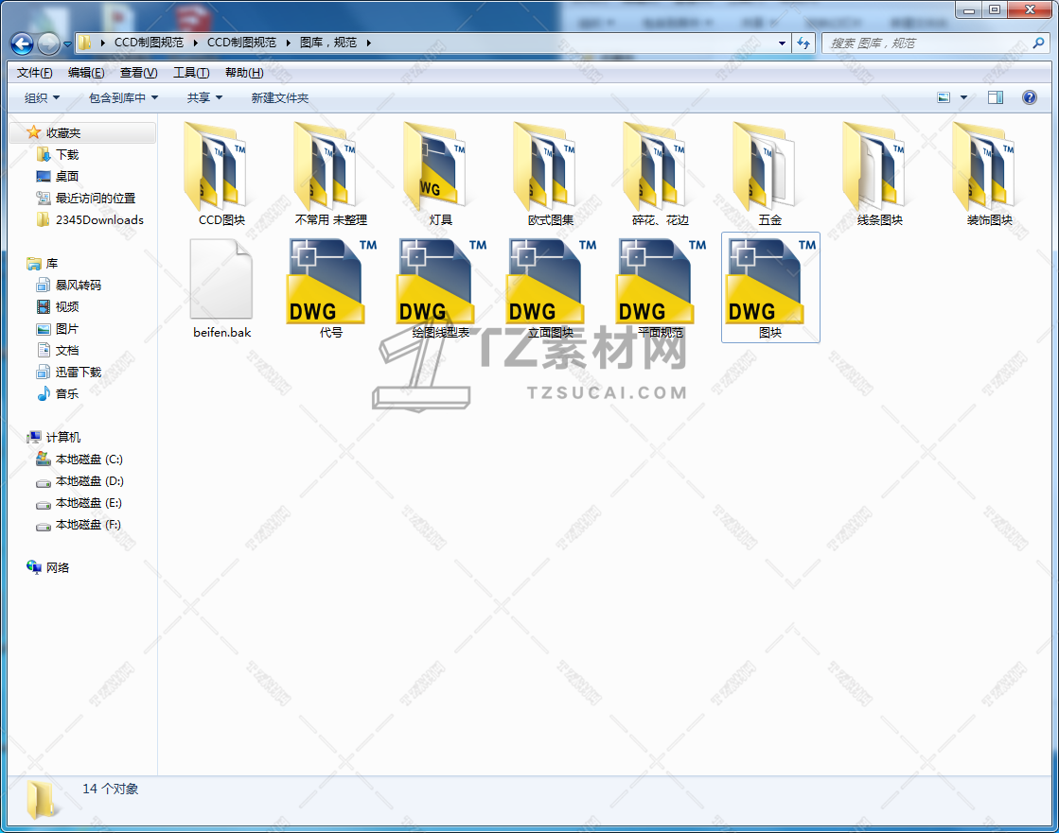Screen dimensions: 1059x833
Task: Open the 欧式图集 folder
Action: point(551,174)
